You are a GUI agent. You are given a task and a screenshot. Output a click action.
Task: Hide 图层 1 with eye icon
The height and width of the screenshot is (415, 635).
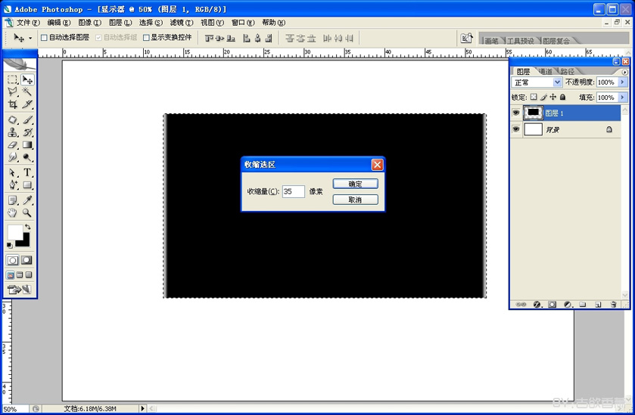pos(516,113)
